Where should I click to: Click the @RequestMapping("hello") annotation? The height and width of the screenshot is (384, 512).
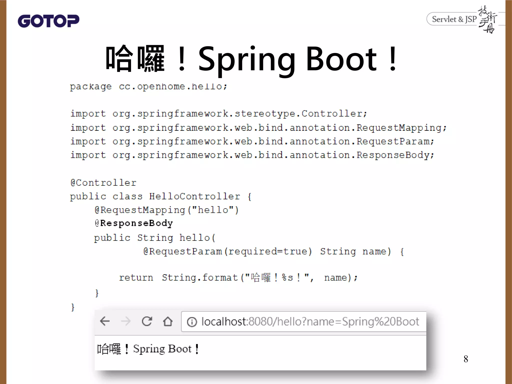[167, 210]
